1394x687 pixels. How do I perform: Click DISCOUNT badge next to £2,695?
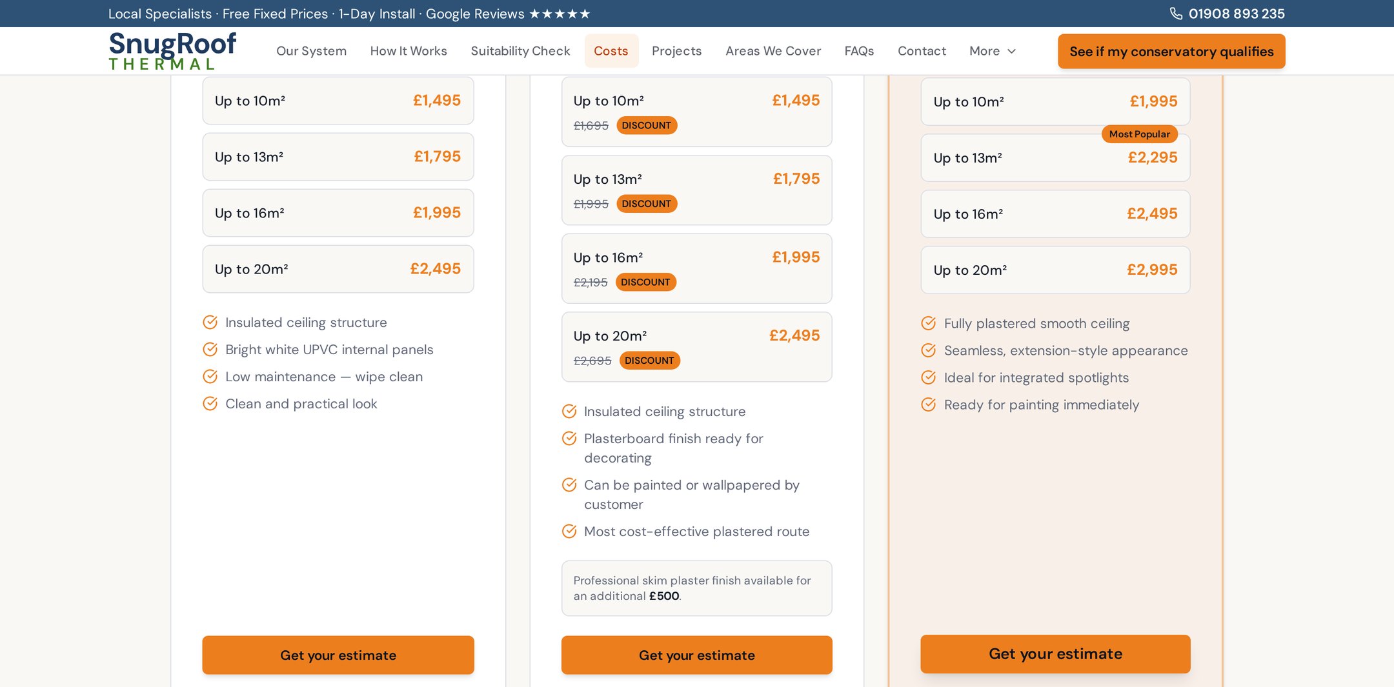tap(649, 361)
